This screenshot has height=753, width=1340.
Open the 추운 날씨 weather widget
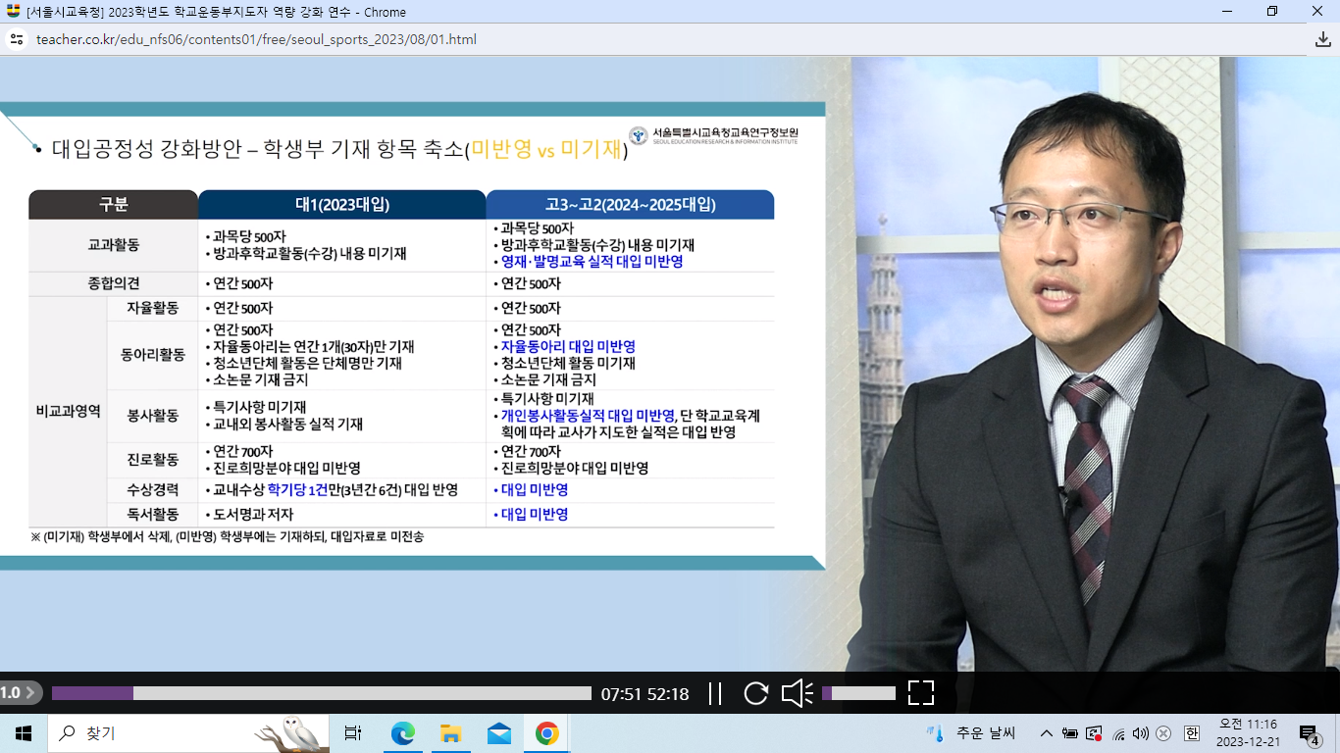971,733
